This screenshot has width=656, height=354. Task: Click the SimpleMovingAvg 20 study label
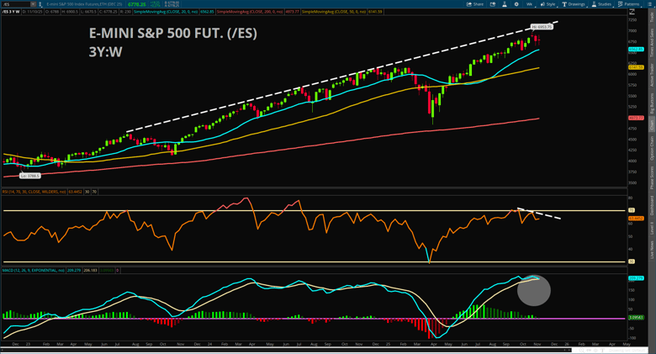[166, 12]
